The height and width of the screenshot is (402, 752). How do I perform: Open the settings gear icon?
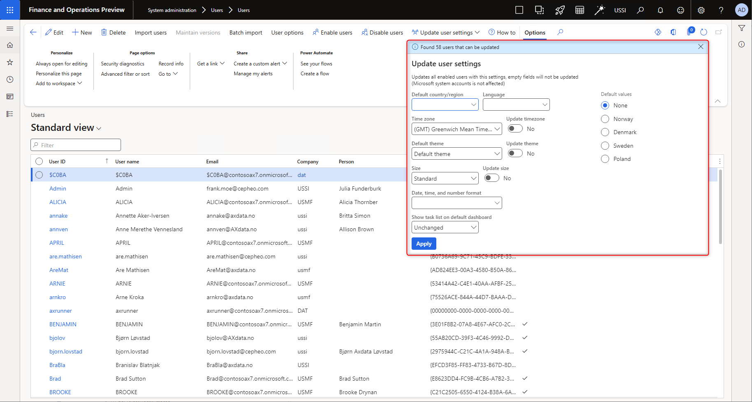tap(701, 10)
